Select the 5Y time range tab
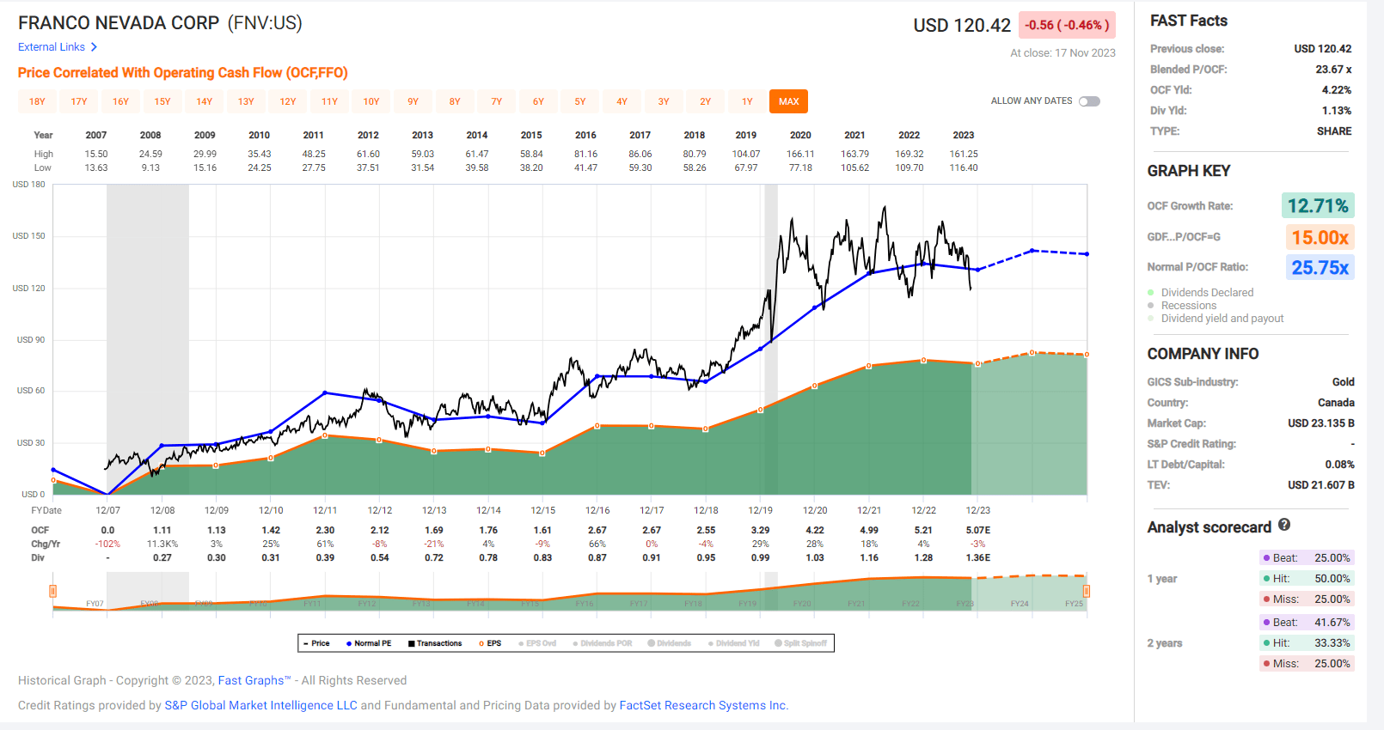 point(580,101)
